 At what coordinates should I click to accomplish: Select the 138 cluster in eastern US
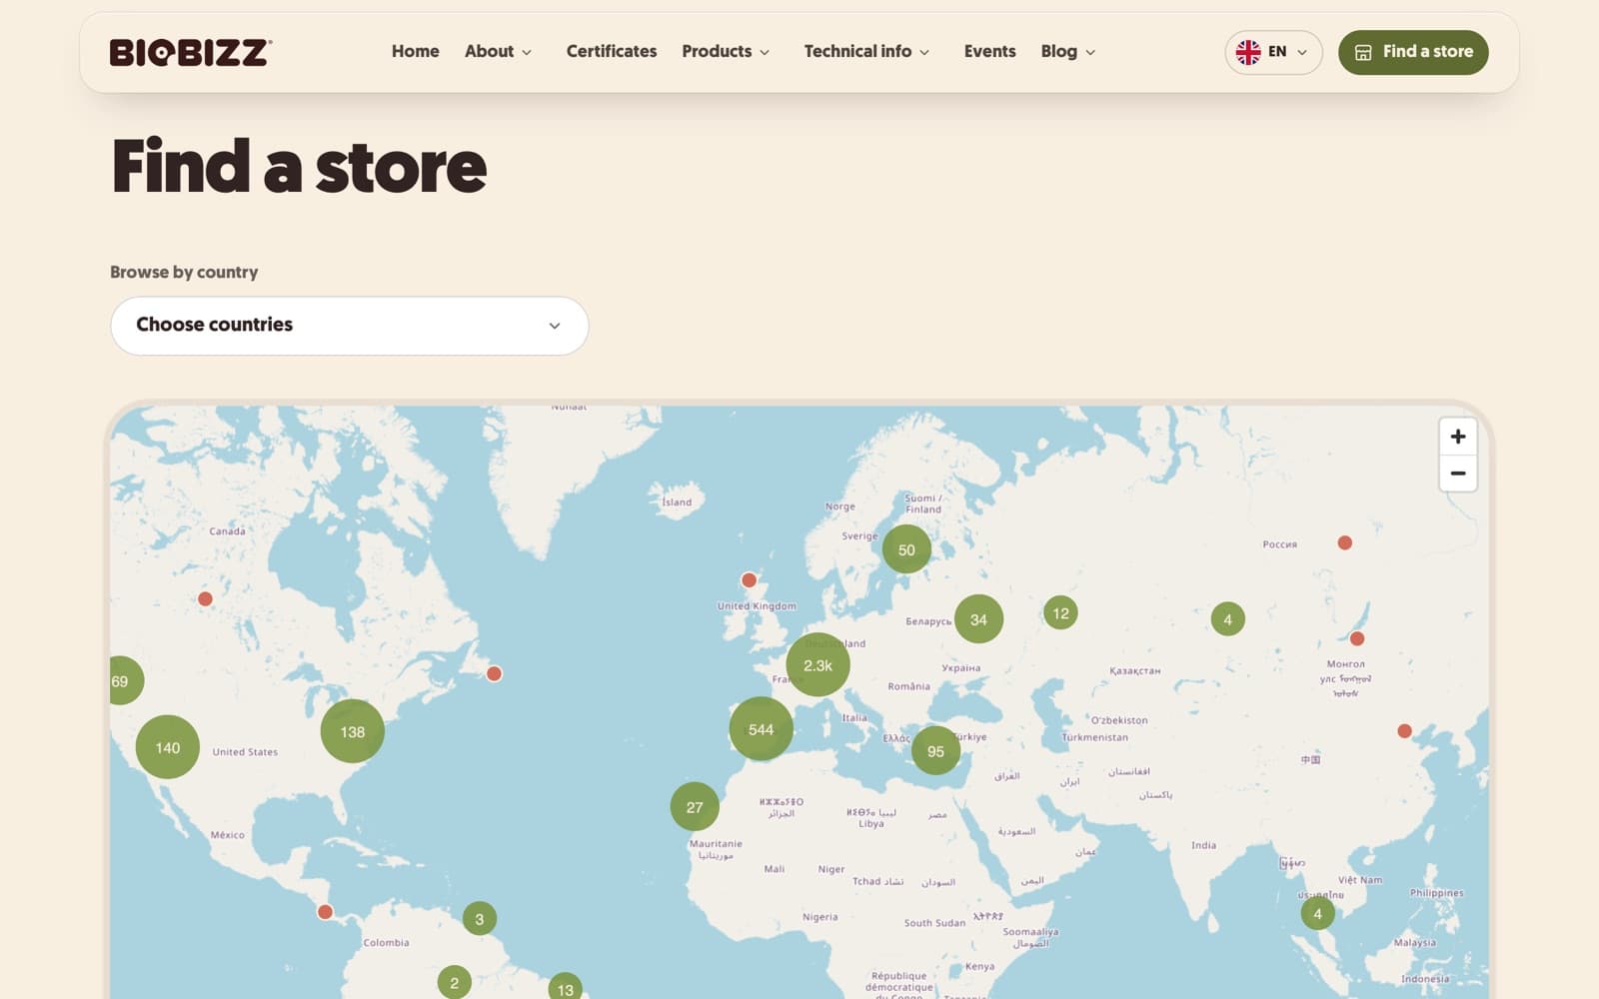point(352,731)
